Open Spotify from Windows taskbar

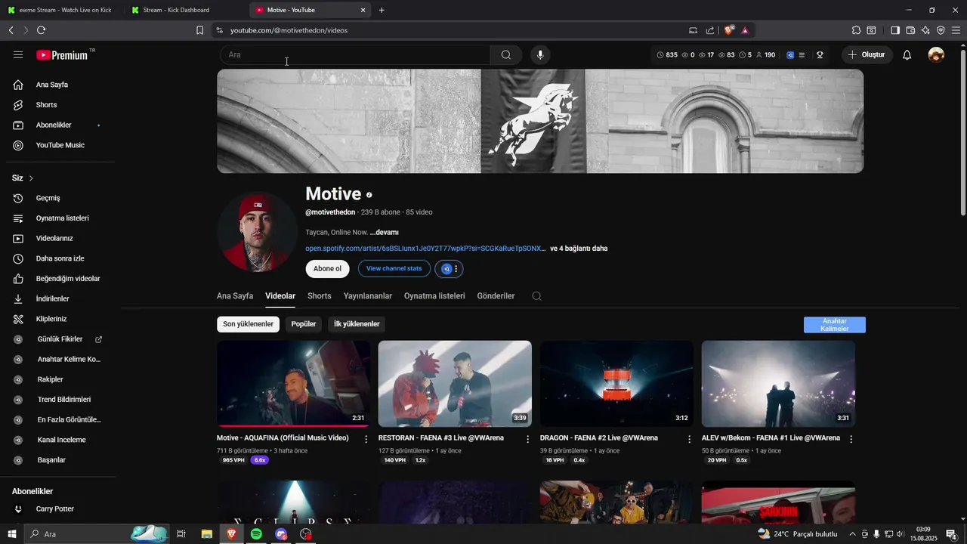(x=256, y=534)
